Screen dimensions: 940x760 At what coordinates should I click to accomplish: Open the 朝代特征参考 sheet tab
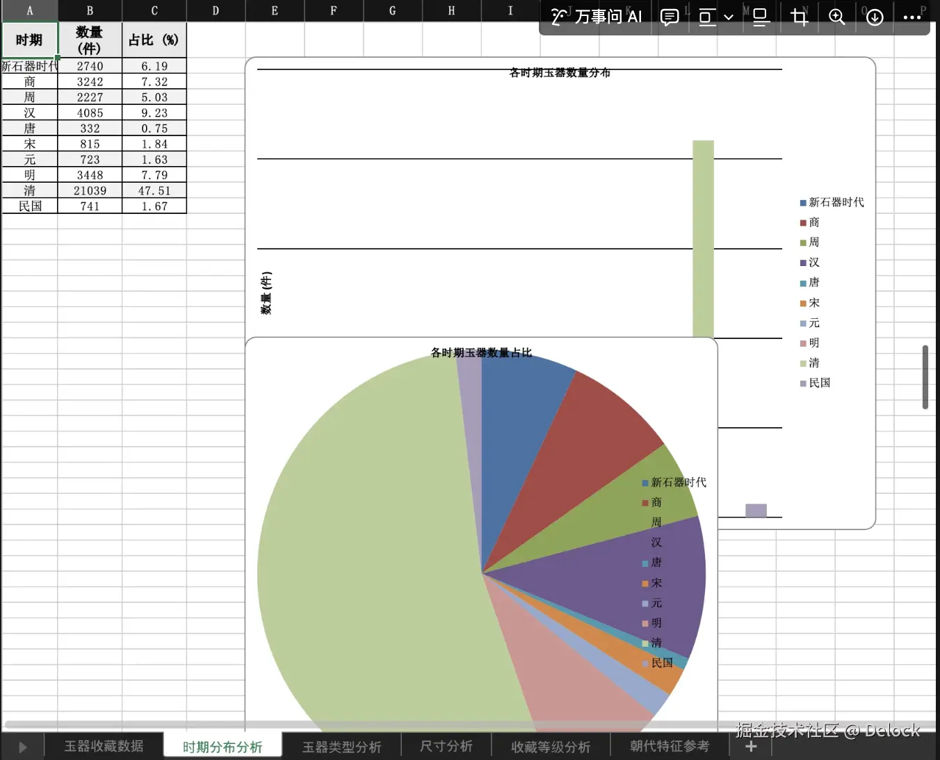pyautogui.click(x=670, y=746)
